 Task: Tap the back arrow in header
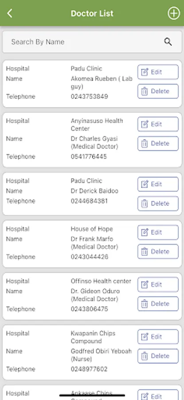(10, 13)
